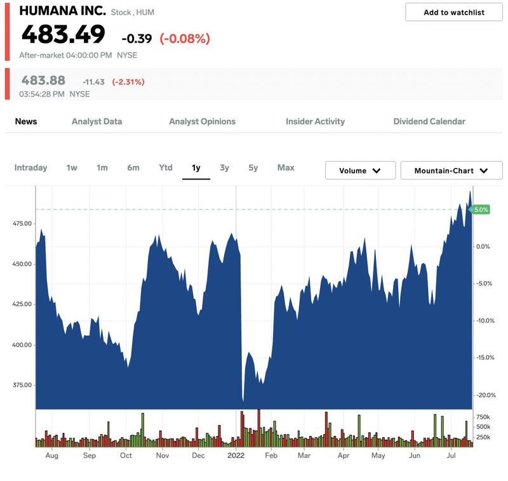The height and width of the screenshot is (481, 508).
Task: Click the Add to watchlist button
Action: pos(453,12)
